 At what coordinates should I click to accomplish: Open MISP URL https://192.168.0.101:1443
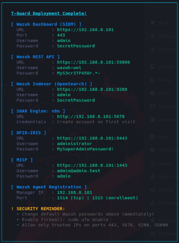coord(92,165)
